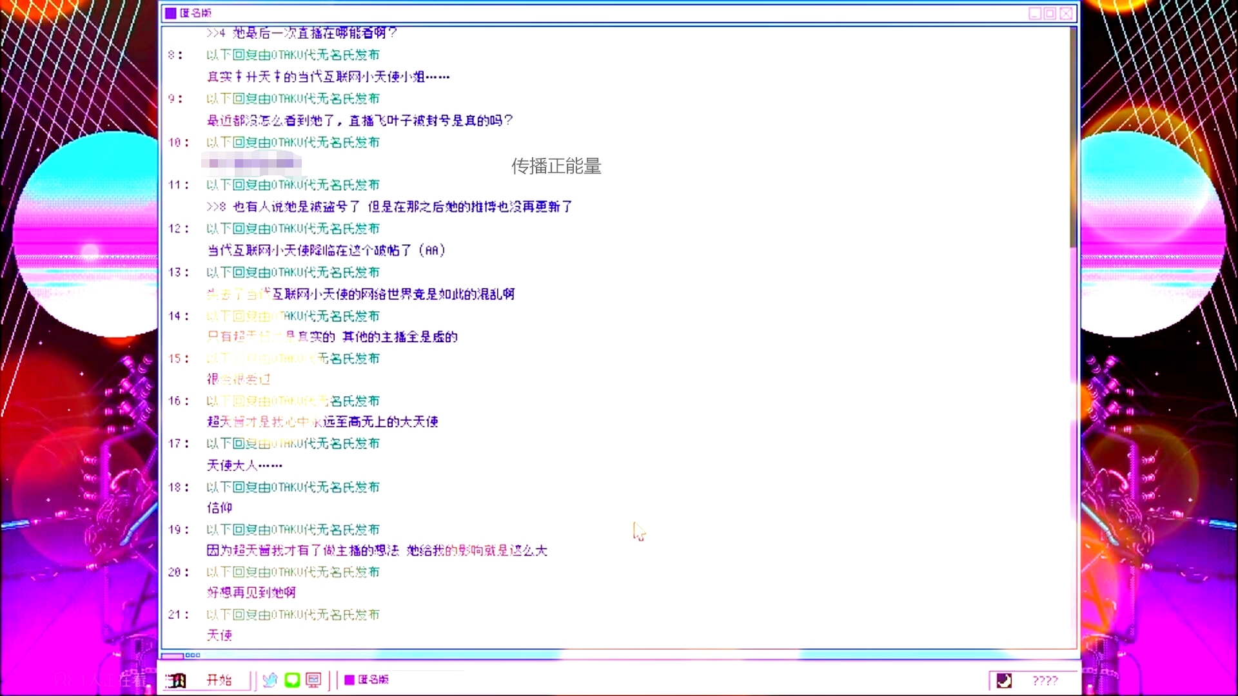Image resolution: width=1238 pixels, height=696 pixels.
Task: Click the 匿名版 window title text
Action: pyautogui.click(x=195, y=13)
